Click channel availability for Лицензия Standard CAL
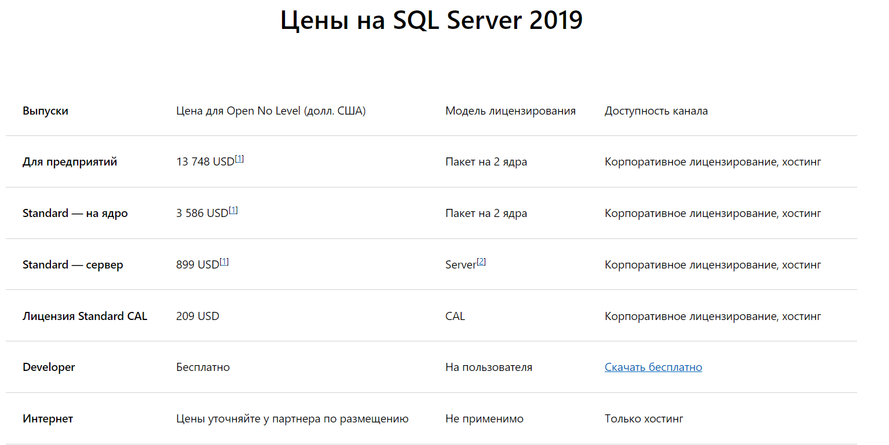 tap(713, 317)
